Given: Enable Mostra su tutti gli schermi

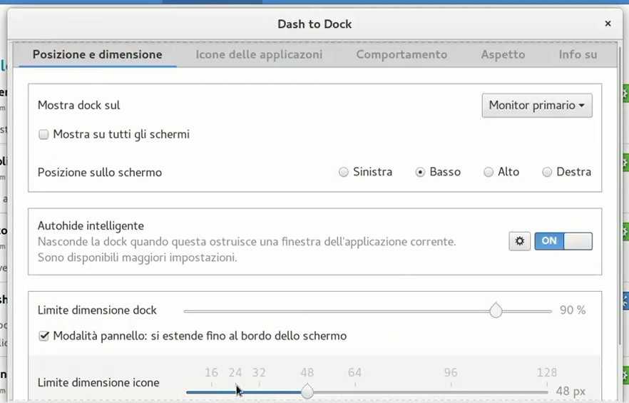Looking at the screenshot, I should [x=44, y=135].
